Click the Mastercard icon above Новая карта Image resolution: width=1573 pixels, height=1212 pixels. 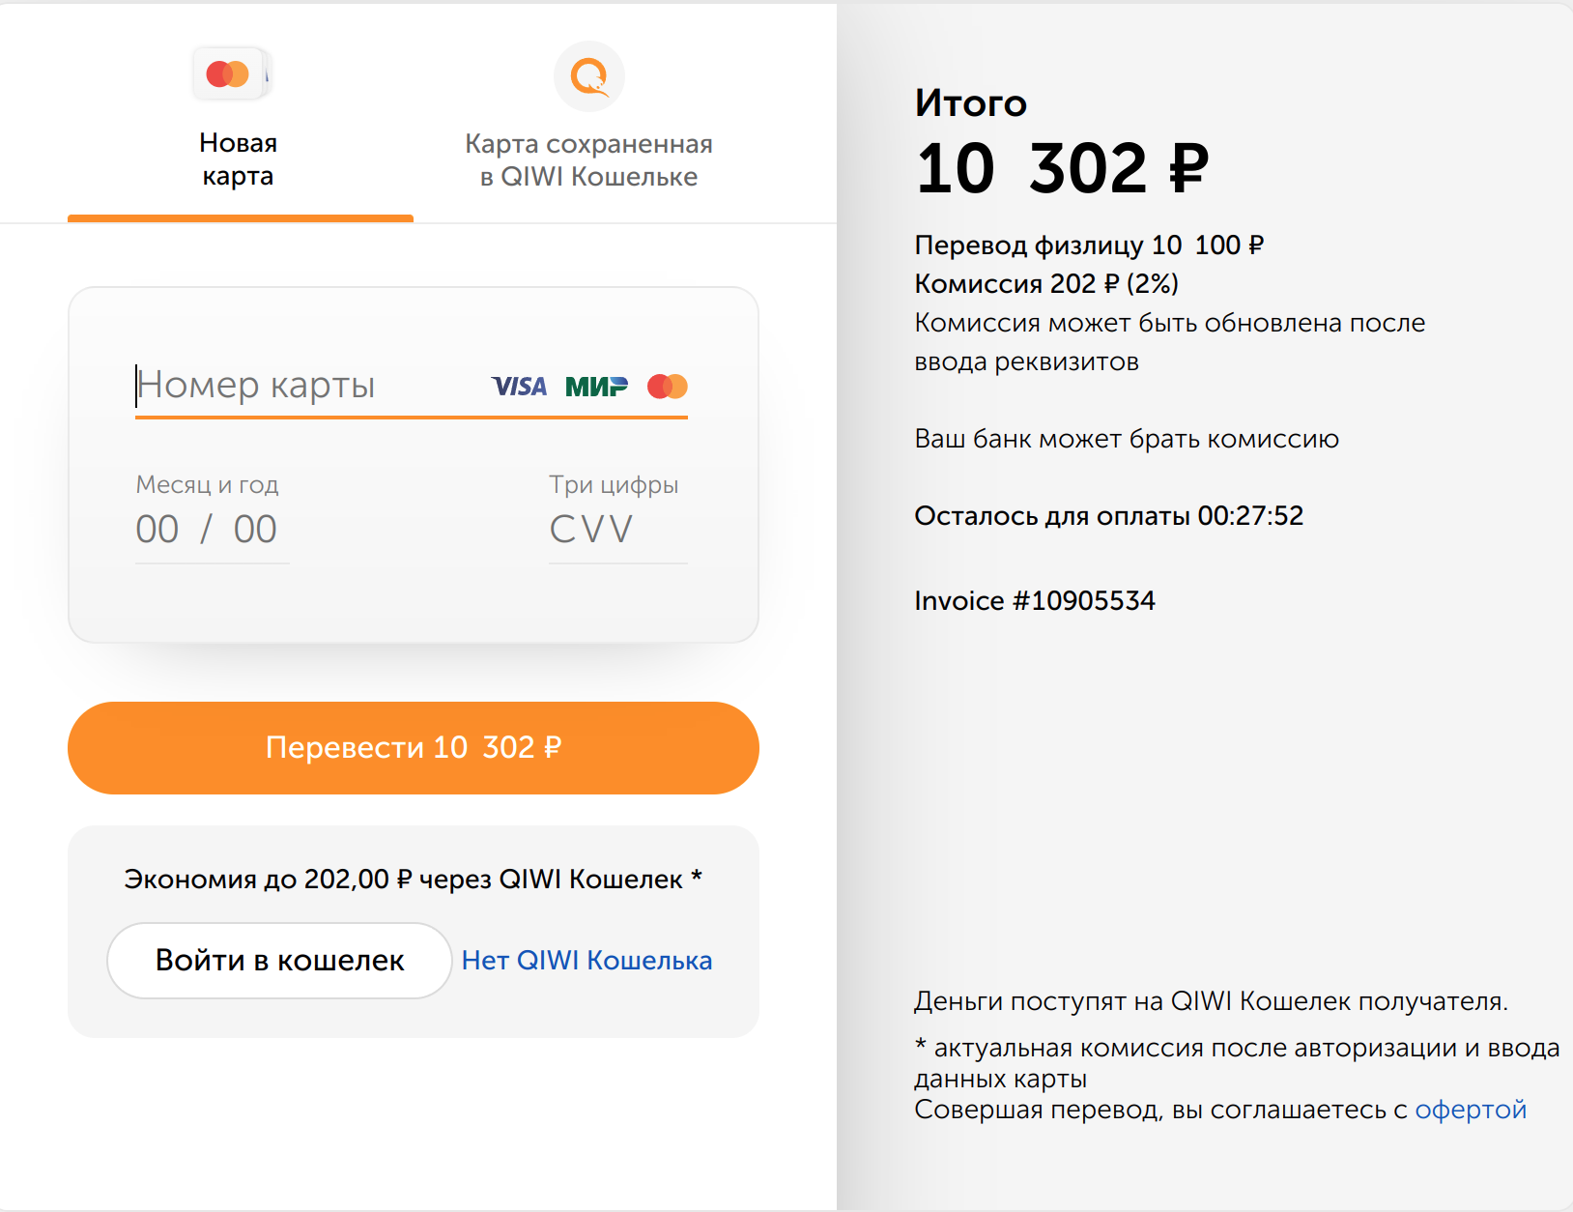tap(229, 73)
